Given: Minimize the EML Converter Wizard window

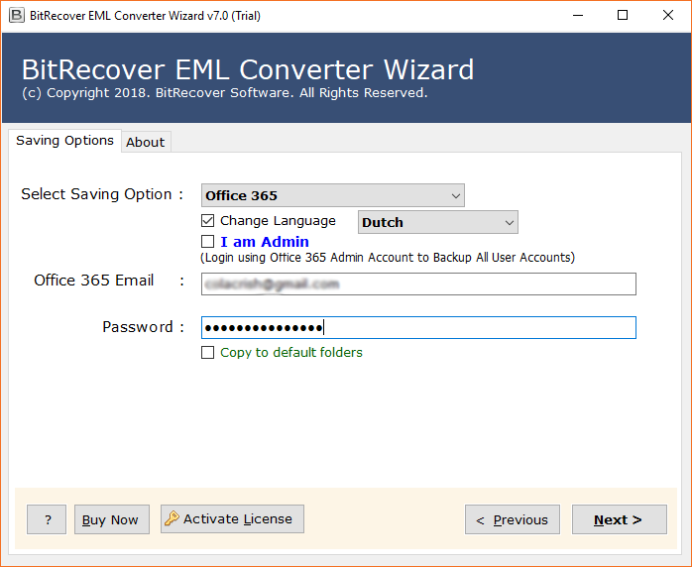Looking at the screenshot, I should click(x=578, y=16).
